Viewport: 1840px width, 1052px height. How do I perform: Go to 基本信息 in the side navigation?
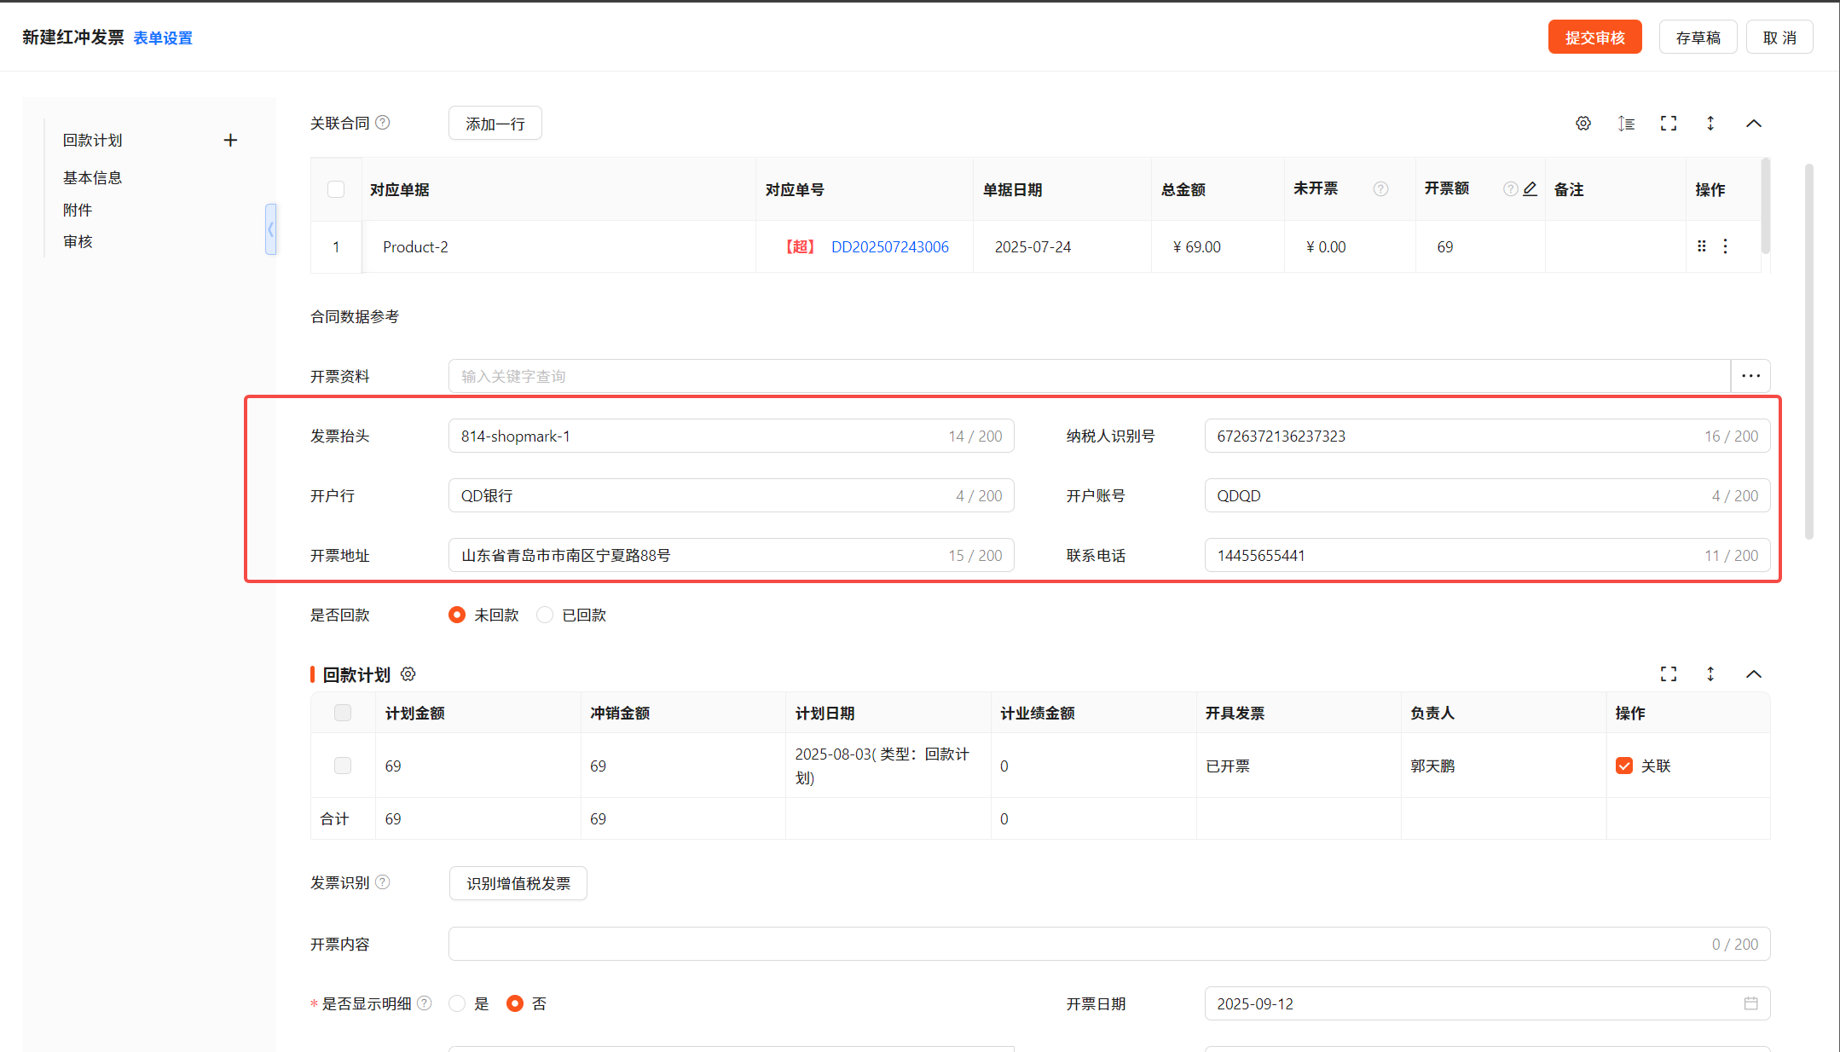click(92, 177)
